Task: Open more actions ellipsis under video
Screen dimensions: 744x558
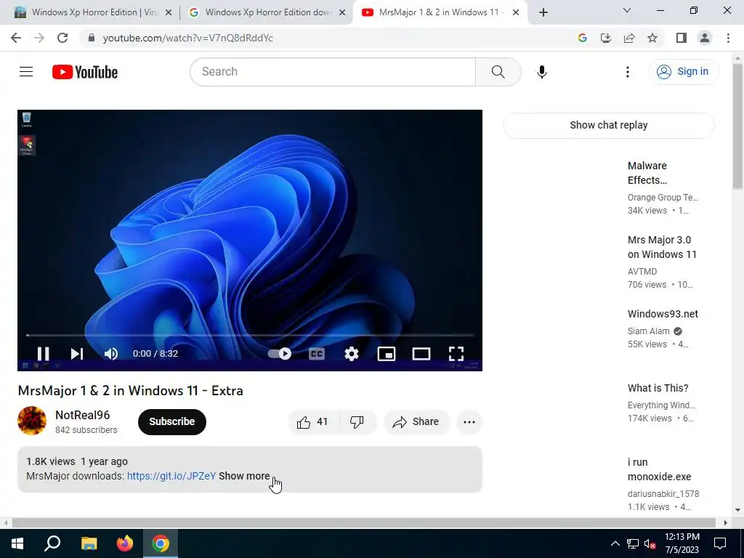Action: (469, 421)
